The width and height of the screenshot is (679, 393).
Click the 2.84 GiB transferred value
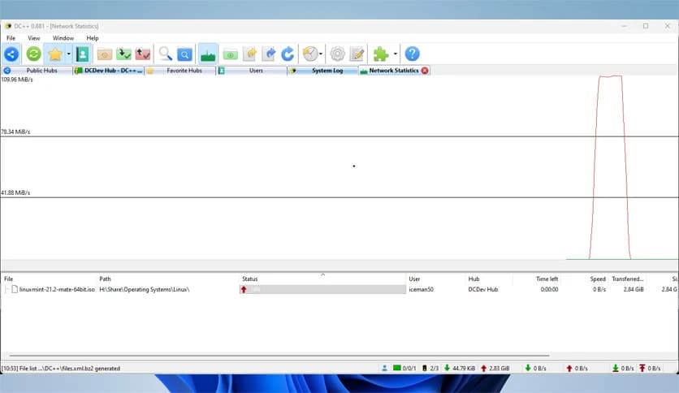633,290
